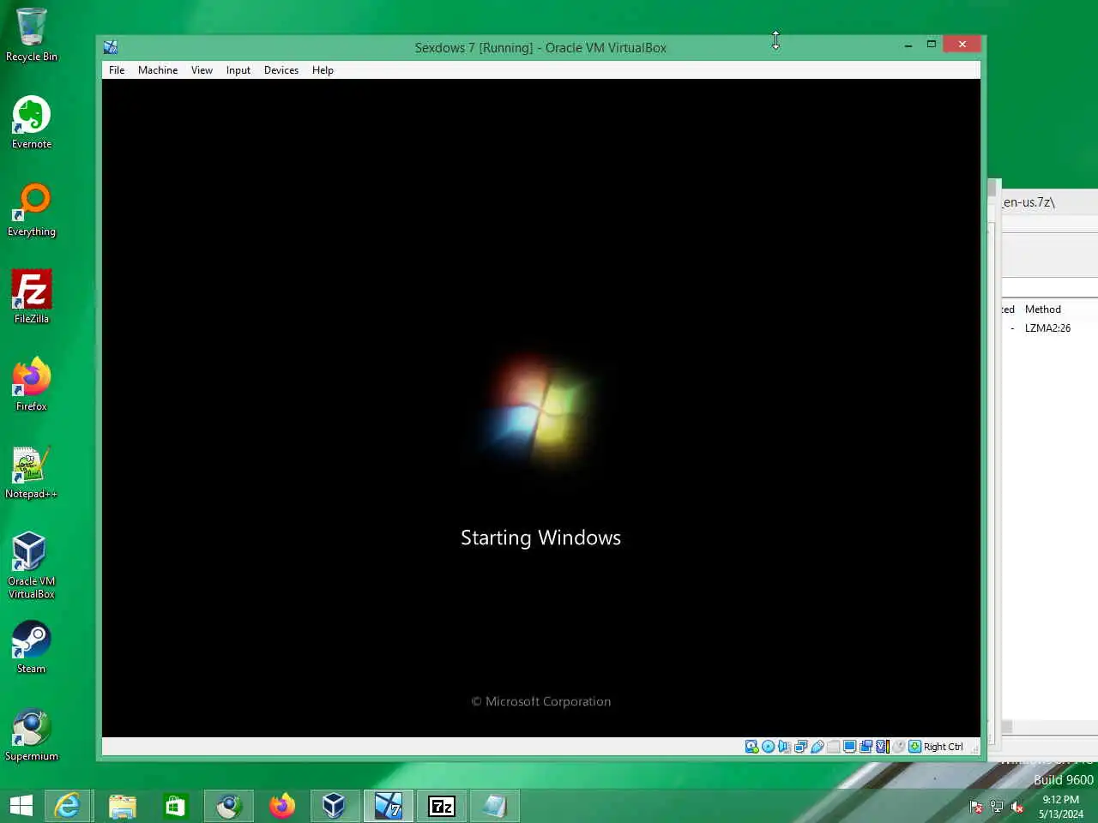The height and width of the screenshot is (823, 1098).
Task: Open the Devices menu
Action: click(281, 70)
